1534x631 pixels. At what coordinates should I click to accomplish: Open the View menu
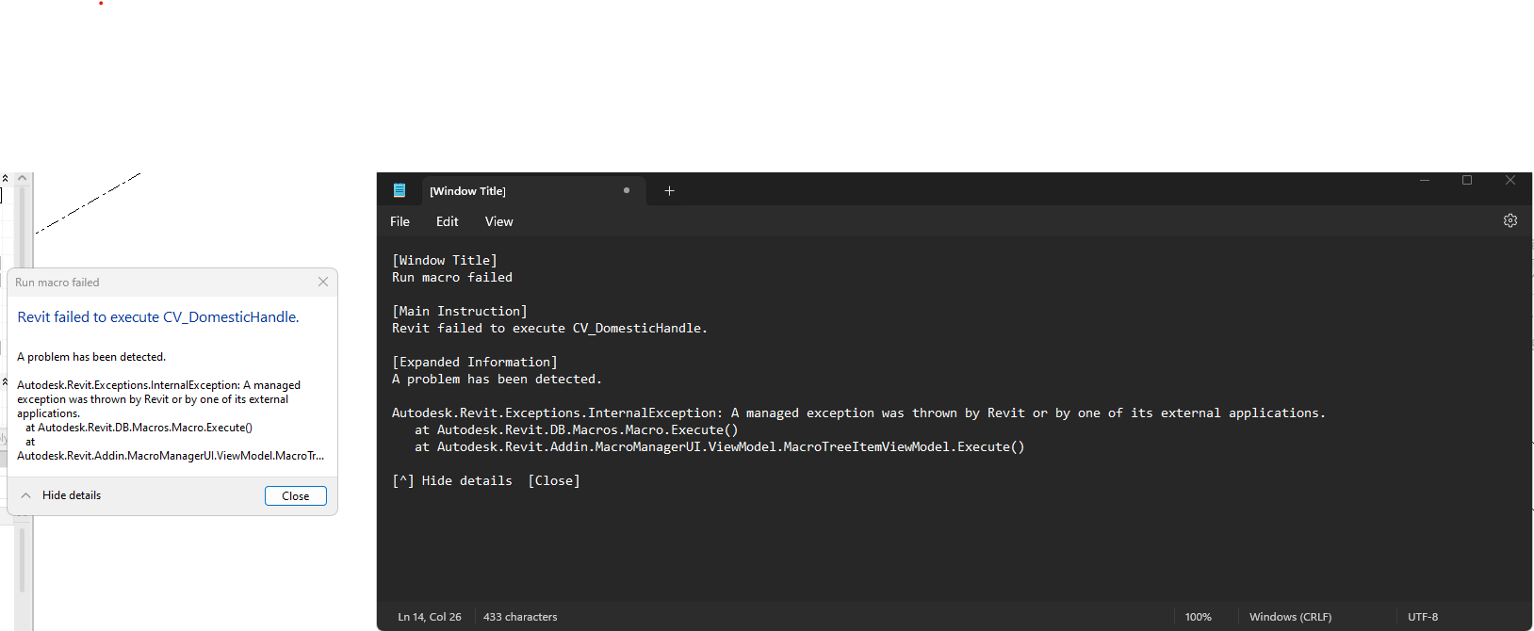click(498, 221)
